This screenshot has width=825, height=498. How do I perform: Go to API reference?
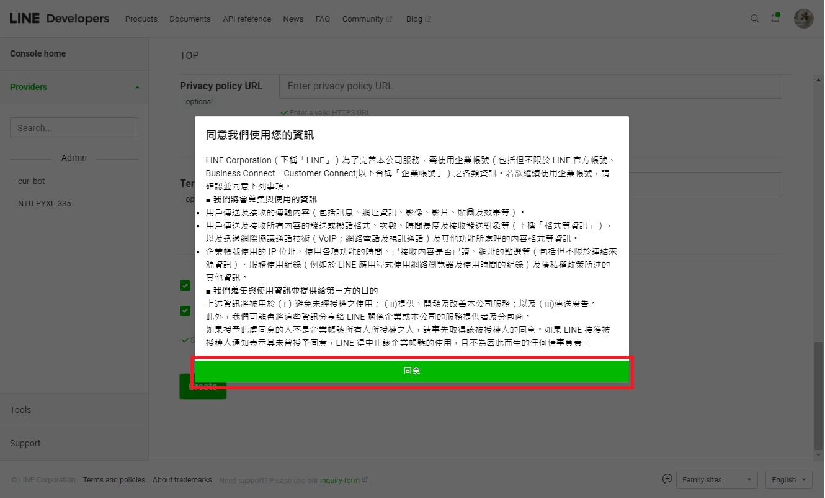(247, 19)
